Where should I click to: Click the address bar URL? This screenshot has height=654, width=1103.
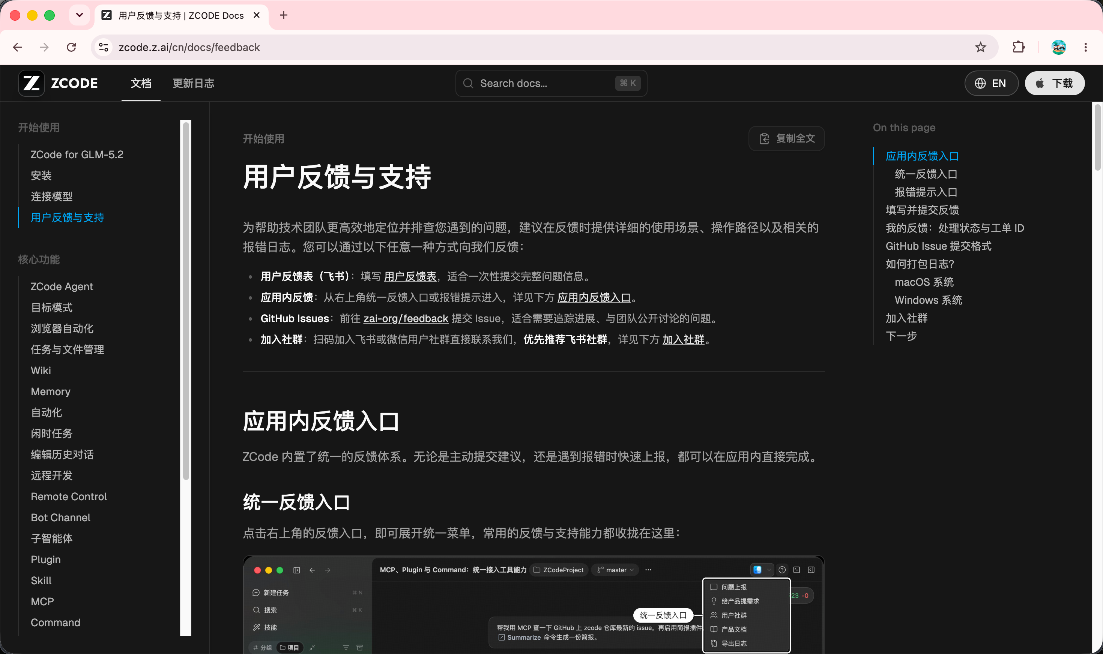tap(189, 47)
